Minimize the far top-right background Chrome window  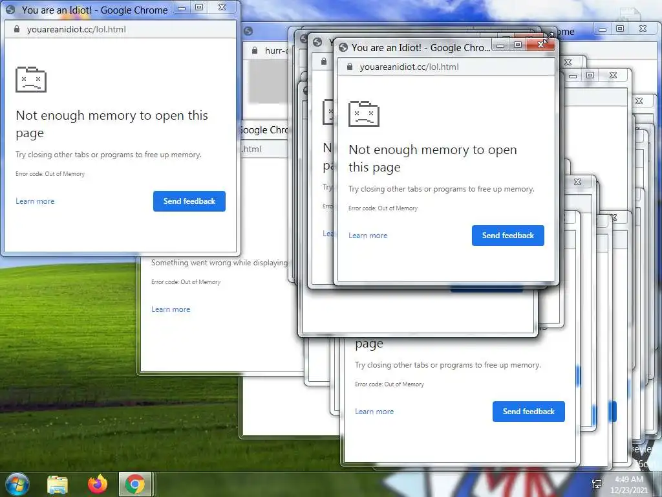(x=603, y=28)
